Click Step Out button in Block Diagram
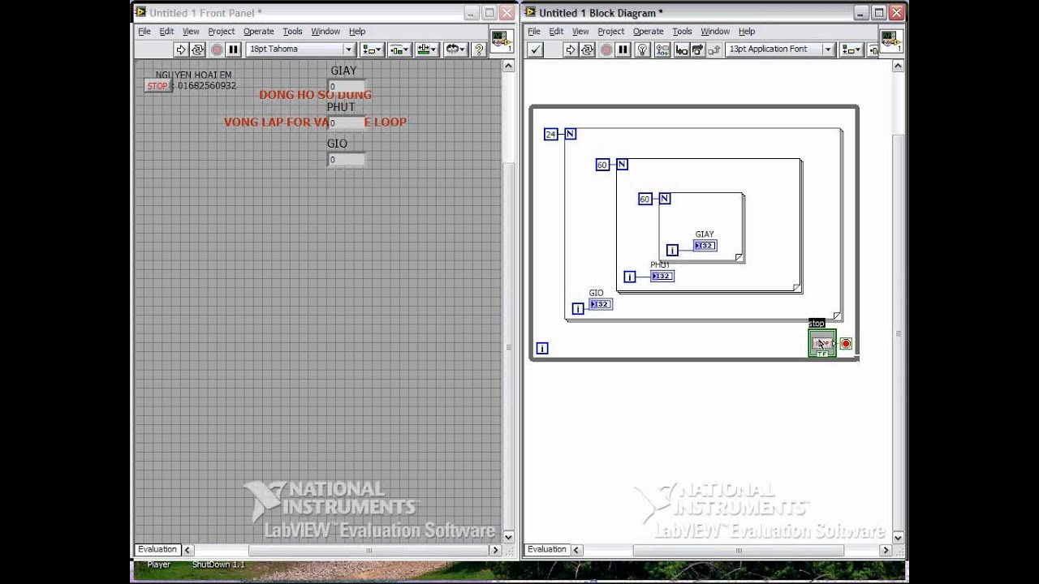1039x584 pixels. click(713, 49)
